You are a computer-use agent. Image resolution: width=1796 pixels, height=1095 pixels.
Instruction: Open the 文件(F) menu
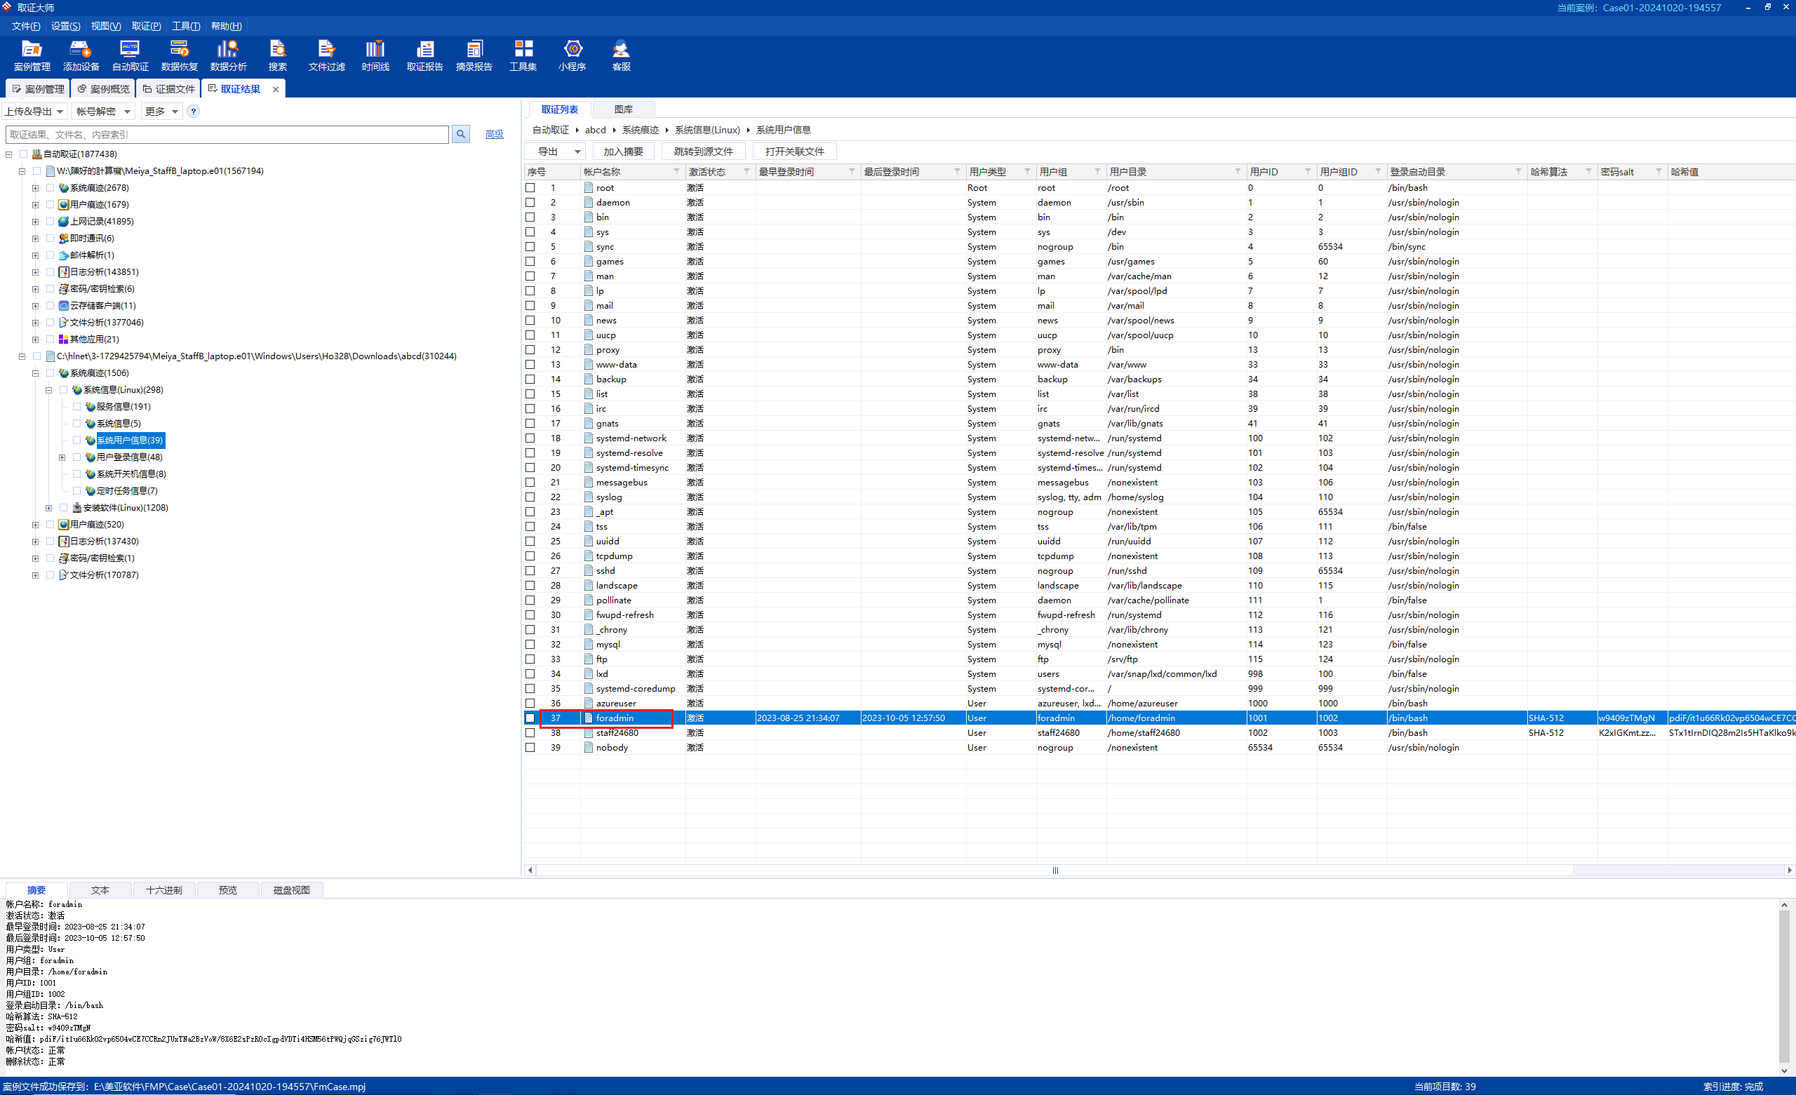pos(25,26)
